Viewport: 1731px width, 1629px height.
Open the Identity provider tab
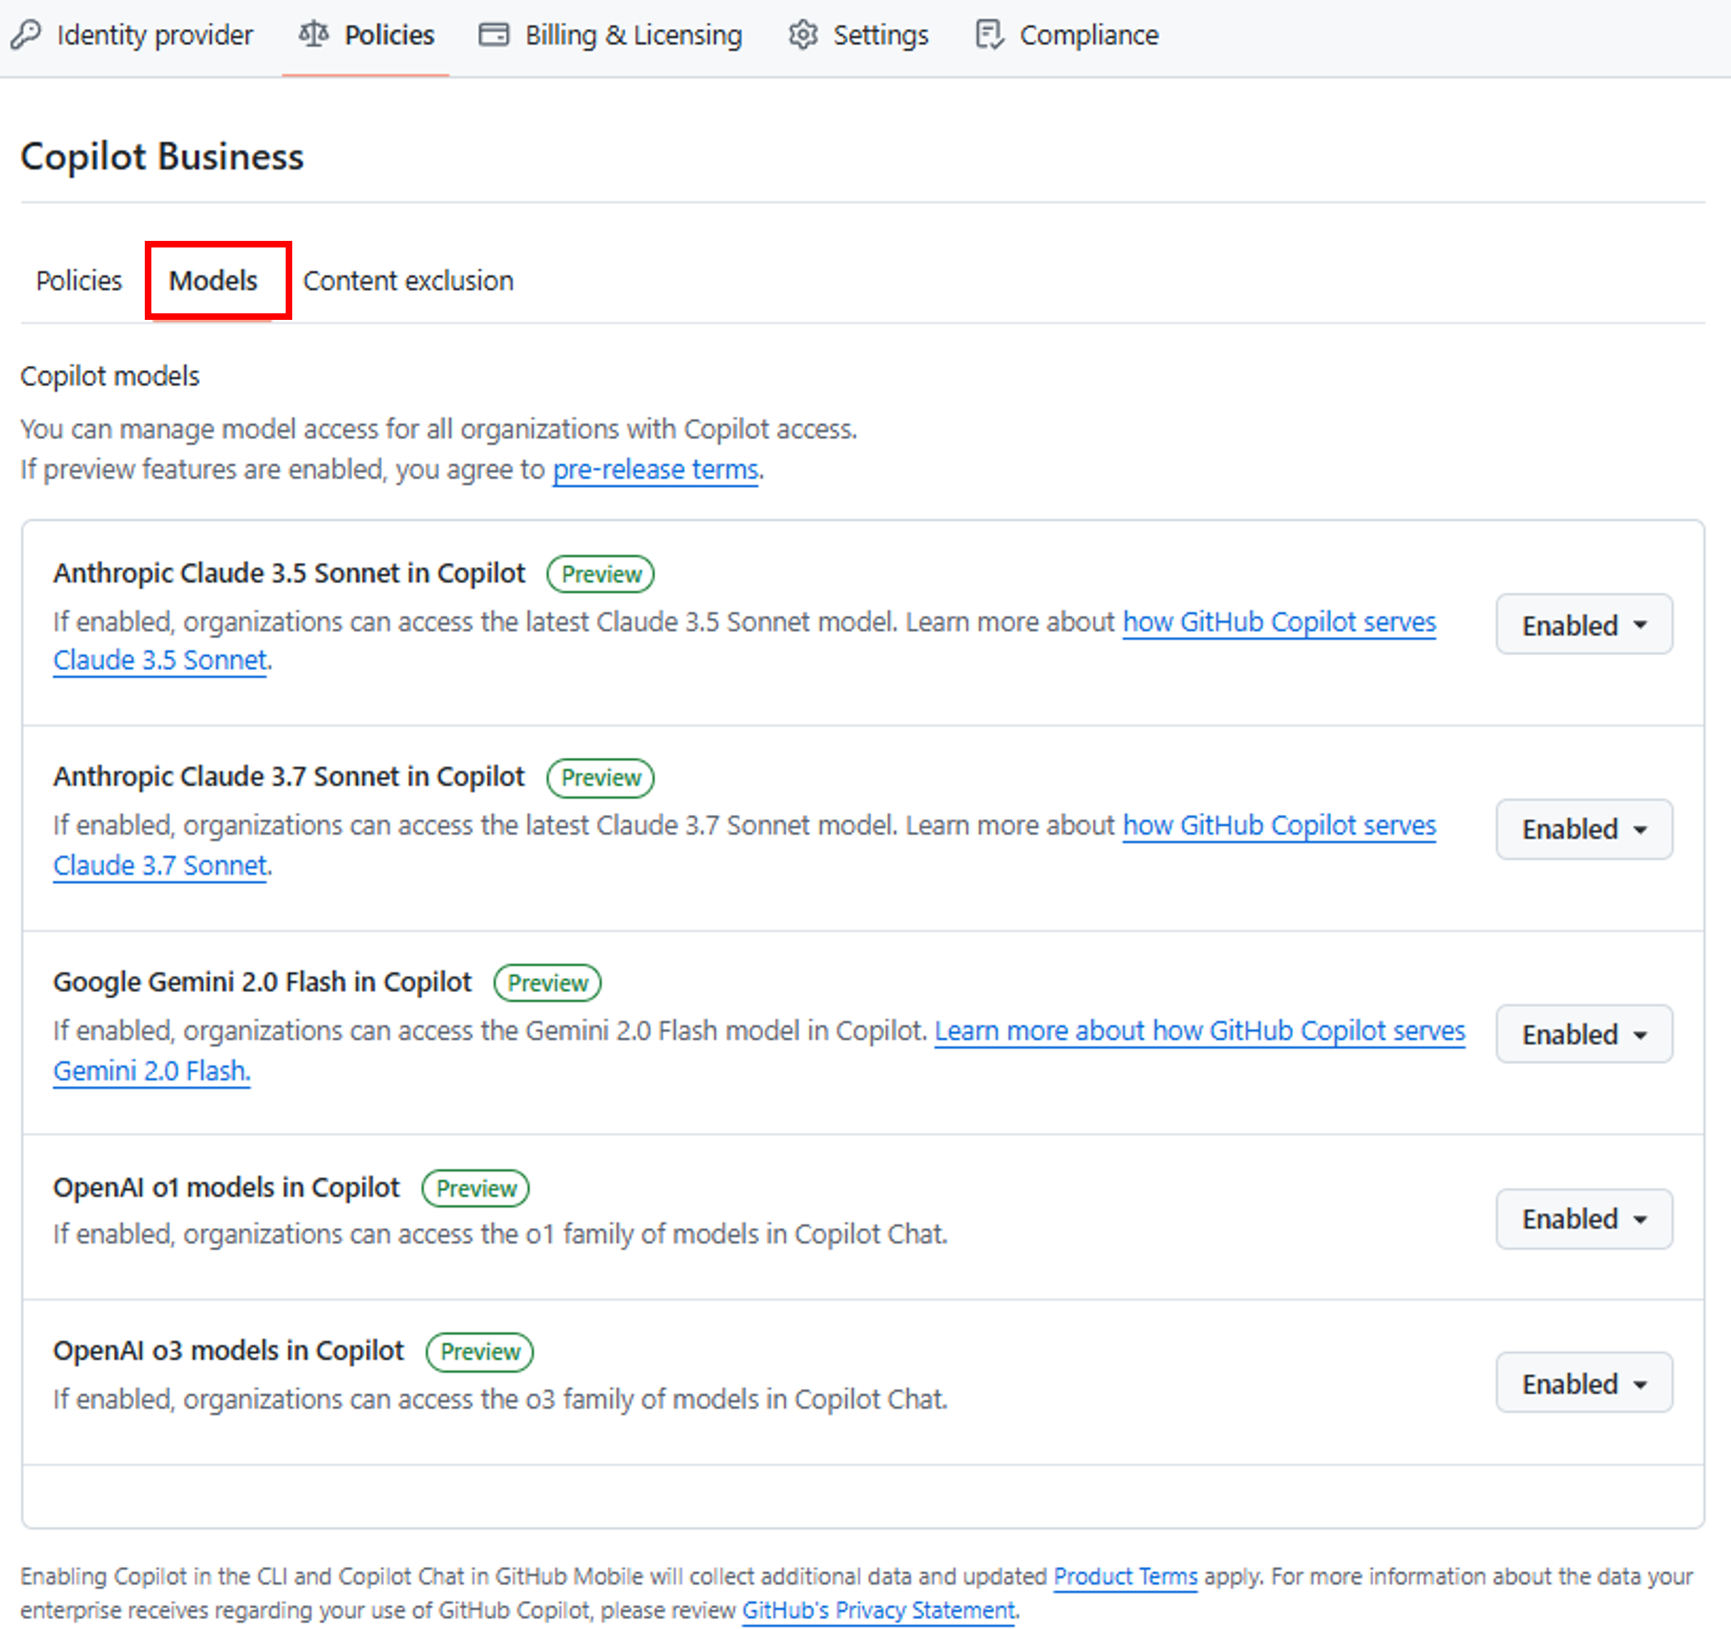pyautogui.click(x=132, y=35)
